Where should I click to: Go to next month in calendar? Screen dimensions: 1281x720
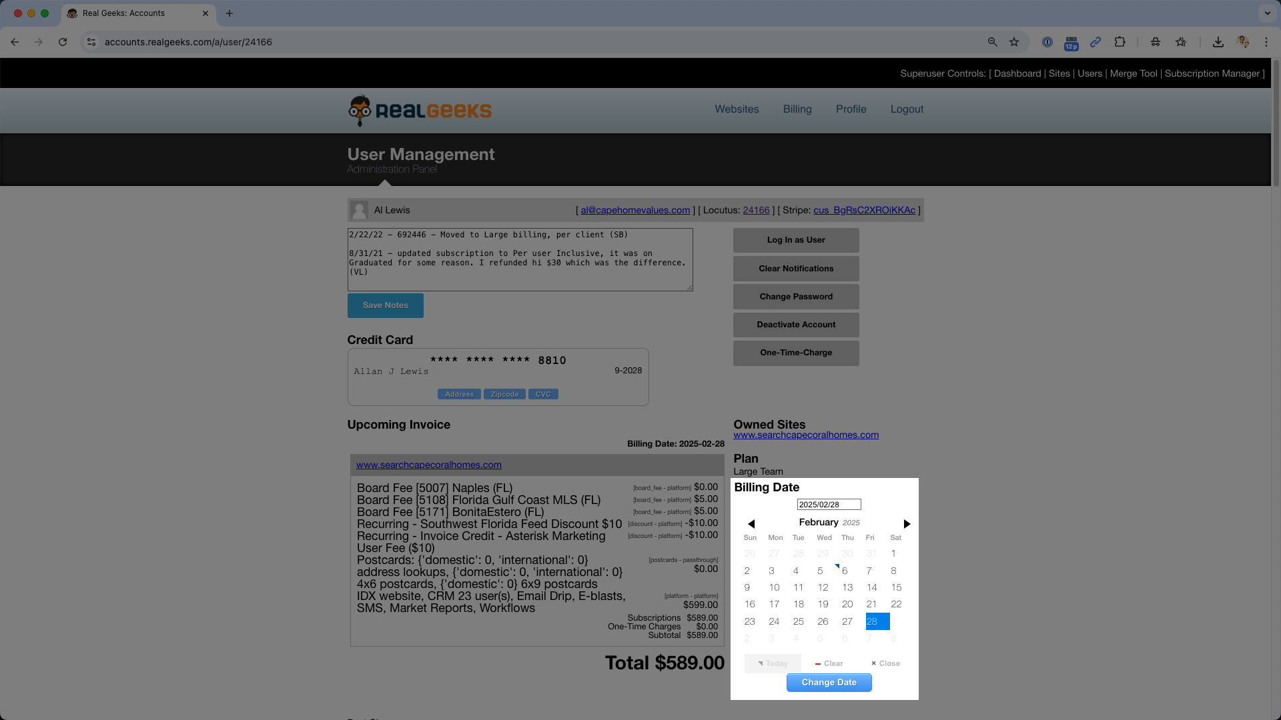[x=907, y=524]
